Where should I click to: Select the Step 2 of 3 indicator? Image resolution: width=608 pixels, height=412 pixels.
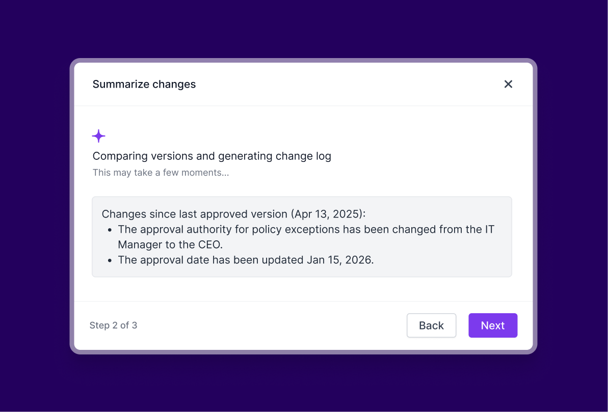point(113,325)
